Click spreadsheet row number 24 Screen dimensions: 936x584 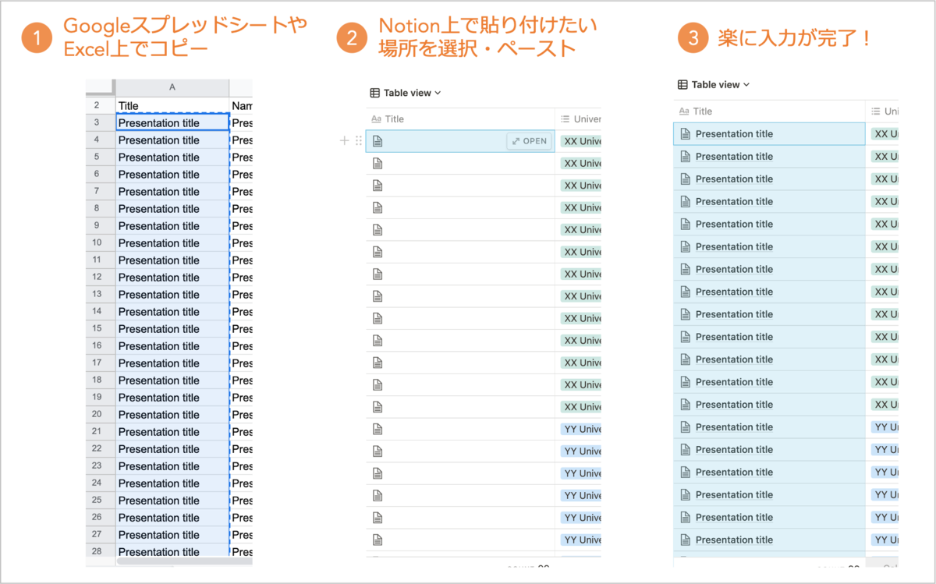tap(101, 483)
